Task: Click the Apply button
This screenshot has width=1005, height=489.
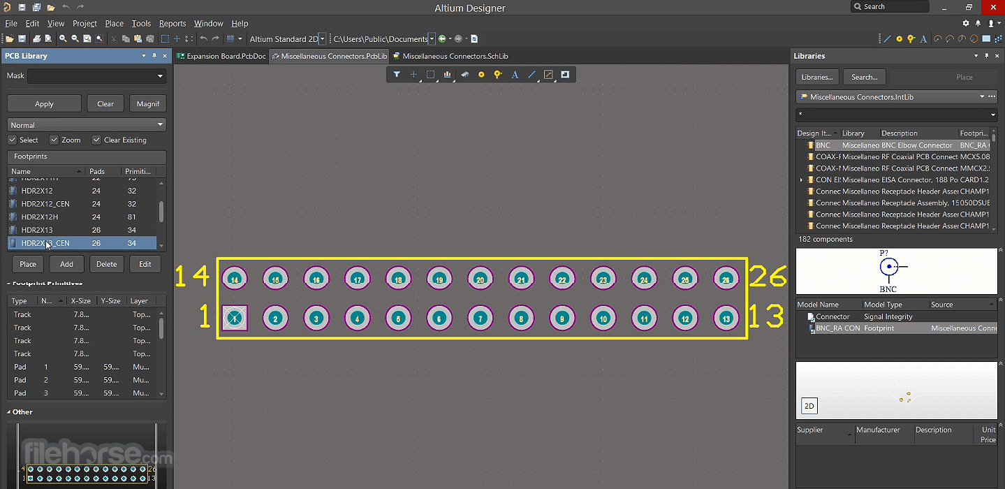Action: [44, 103]
